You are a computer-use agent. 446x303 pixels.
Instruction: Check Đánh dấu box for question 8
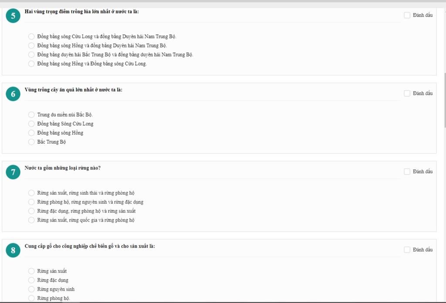click(x=407, y=250)
